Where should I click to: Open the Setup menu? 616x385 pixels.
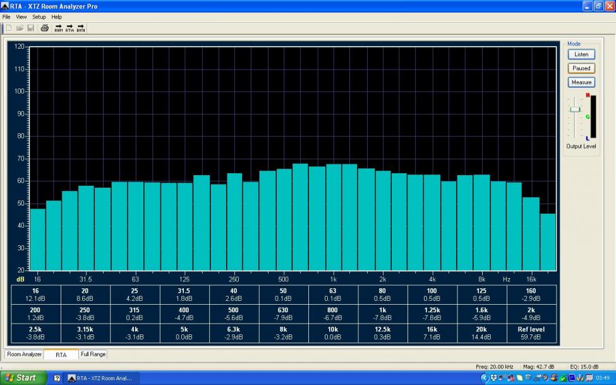coord(39,17)
